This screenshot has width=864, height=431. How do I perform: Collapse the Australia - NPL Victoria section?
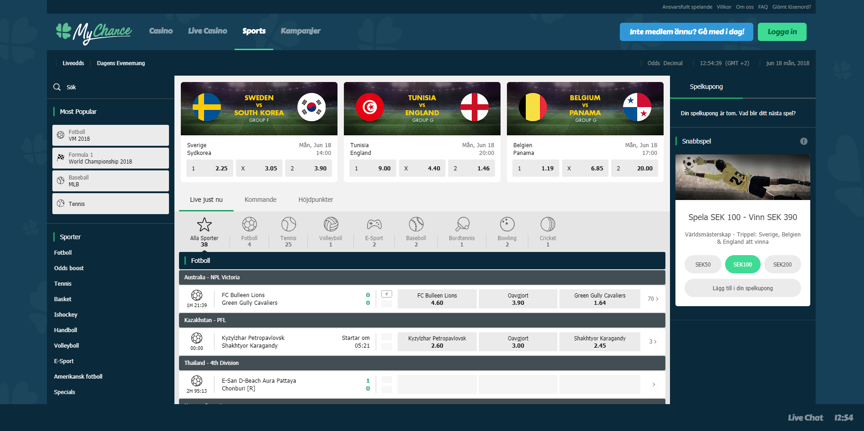click(422, 277)
